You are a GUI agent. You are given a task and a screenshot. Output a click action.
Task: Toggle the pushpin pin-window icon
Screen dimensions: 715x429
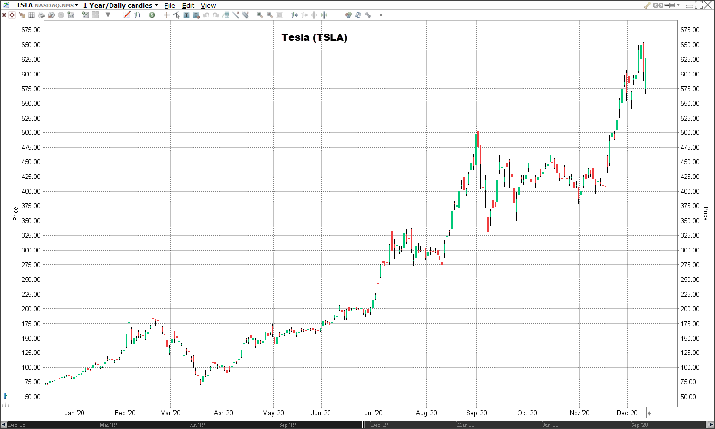pyautogui.click(x=670, y=5)
